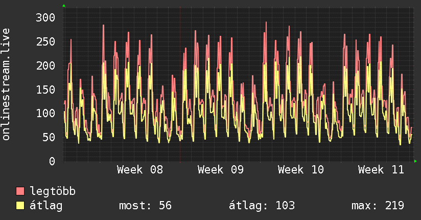Click the legtöbb legend label
The image size is (421, 220).
click(x=53, y=191)
